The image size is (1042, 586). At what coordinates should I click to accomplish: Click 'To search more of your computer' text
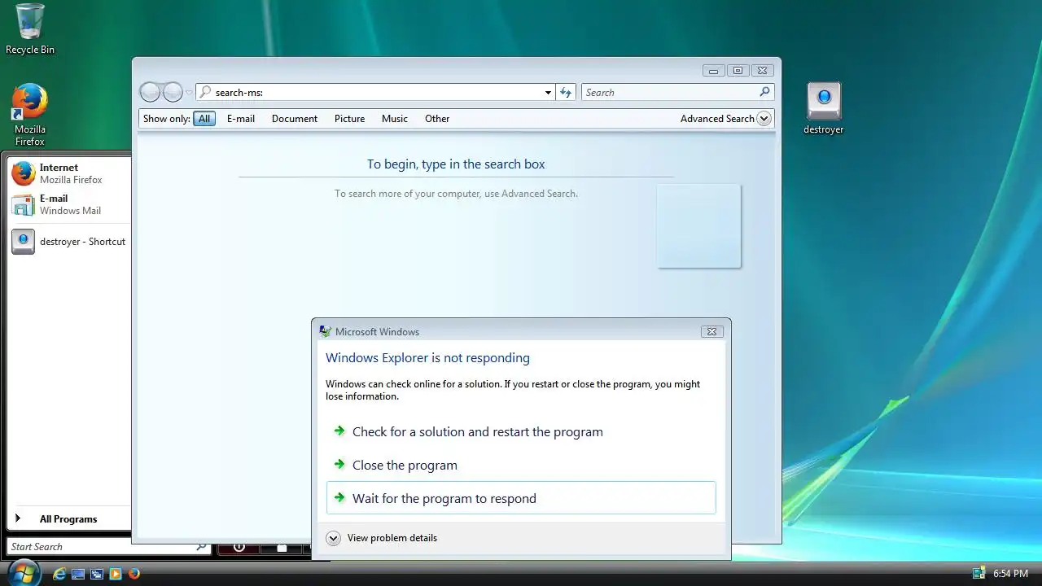click(x=456, y=194)
